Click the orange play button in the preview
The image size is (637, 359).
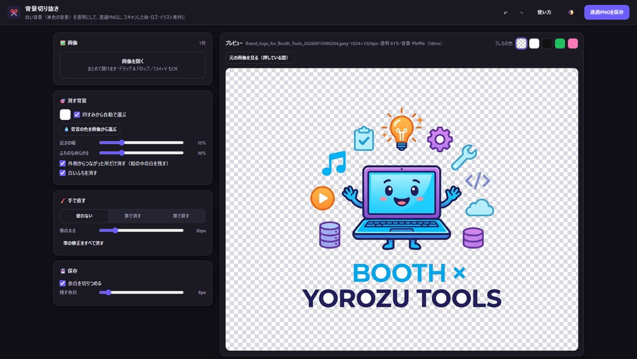pyautogui.click(x=323, y=198)
